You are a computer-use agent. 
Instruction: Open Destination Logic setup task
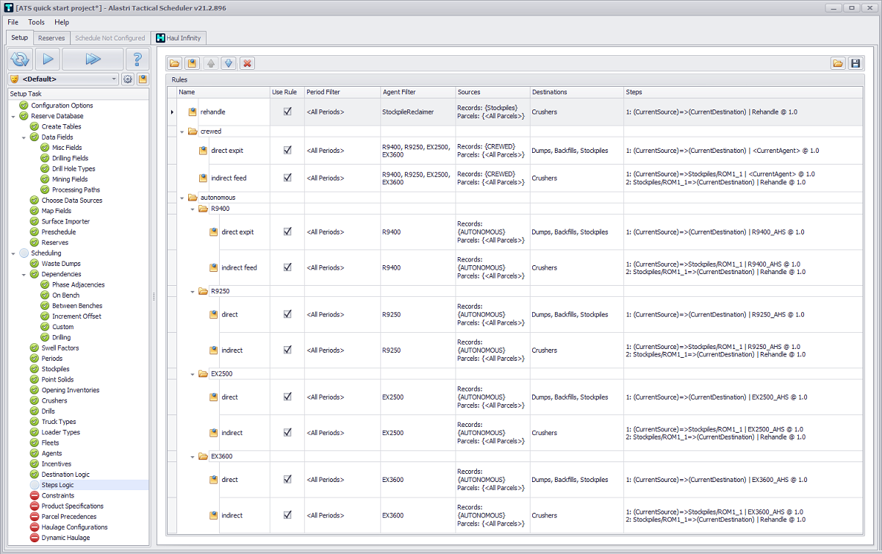[x=65, y=475]
